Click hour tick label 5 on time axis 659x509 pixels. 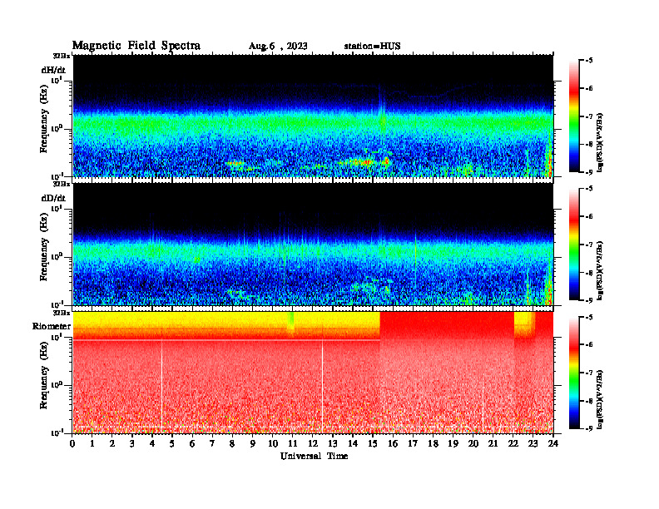tap(172, 443)
